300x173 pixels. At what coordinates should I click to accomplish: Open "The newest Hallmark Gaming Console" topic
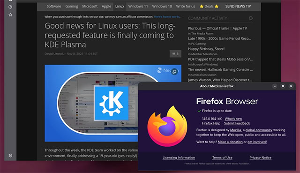coord(220,69)
